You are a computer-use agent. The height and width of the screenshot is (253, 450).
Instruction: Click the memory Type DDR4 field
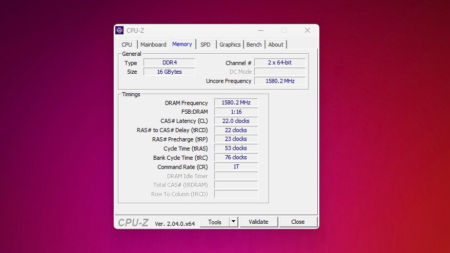coord(169,62)
